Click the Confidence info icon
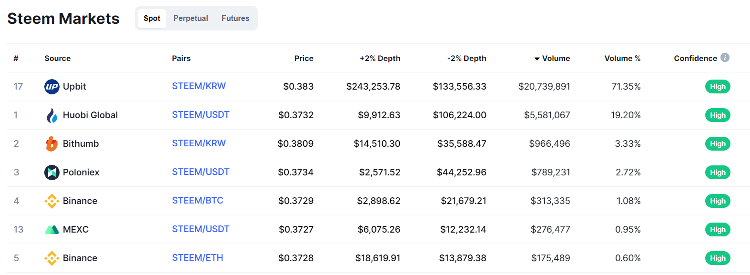The height and width of the screenshot is (275, 750). (725, 58)
